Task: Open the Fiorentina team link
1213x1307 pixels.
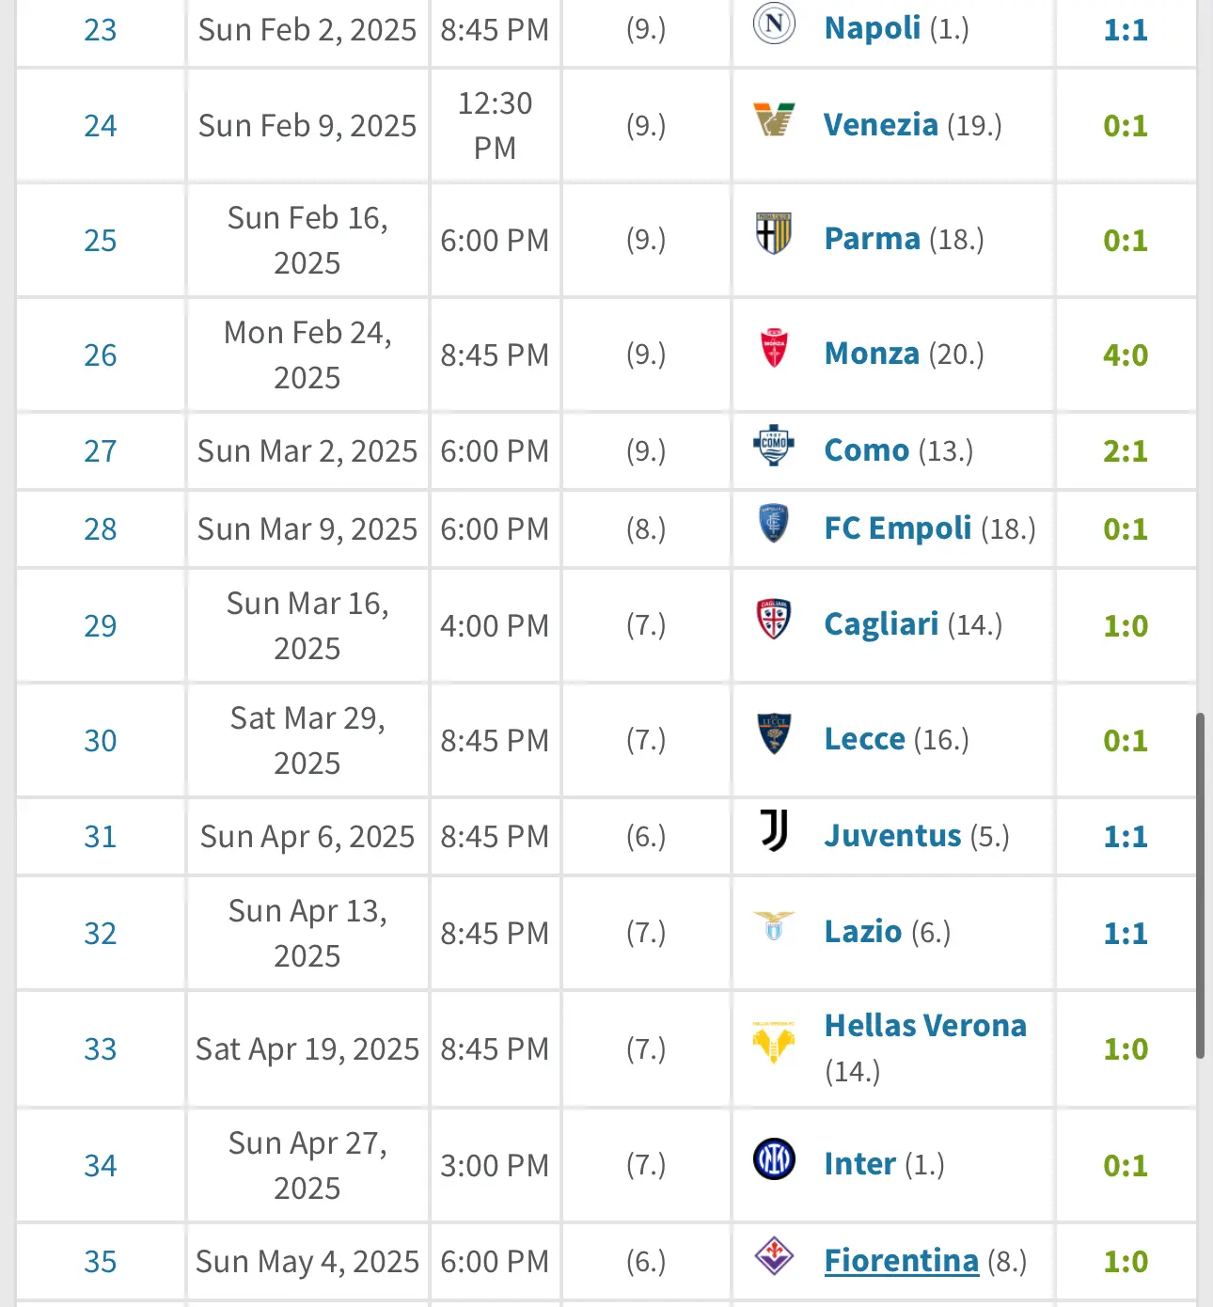Action: [901, 1260]
